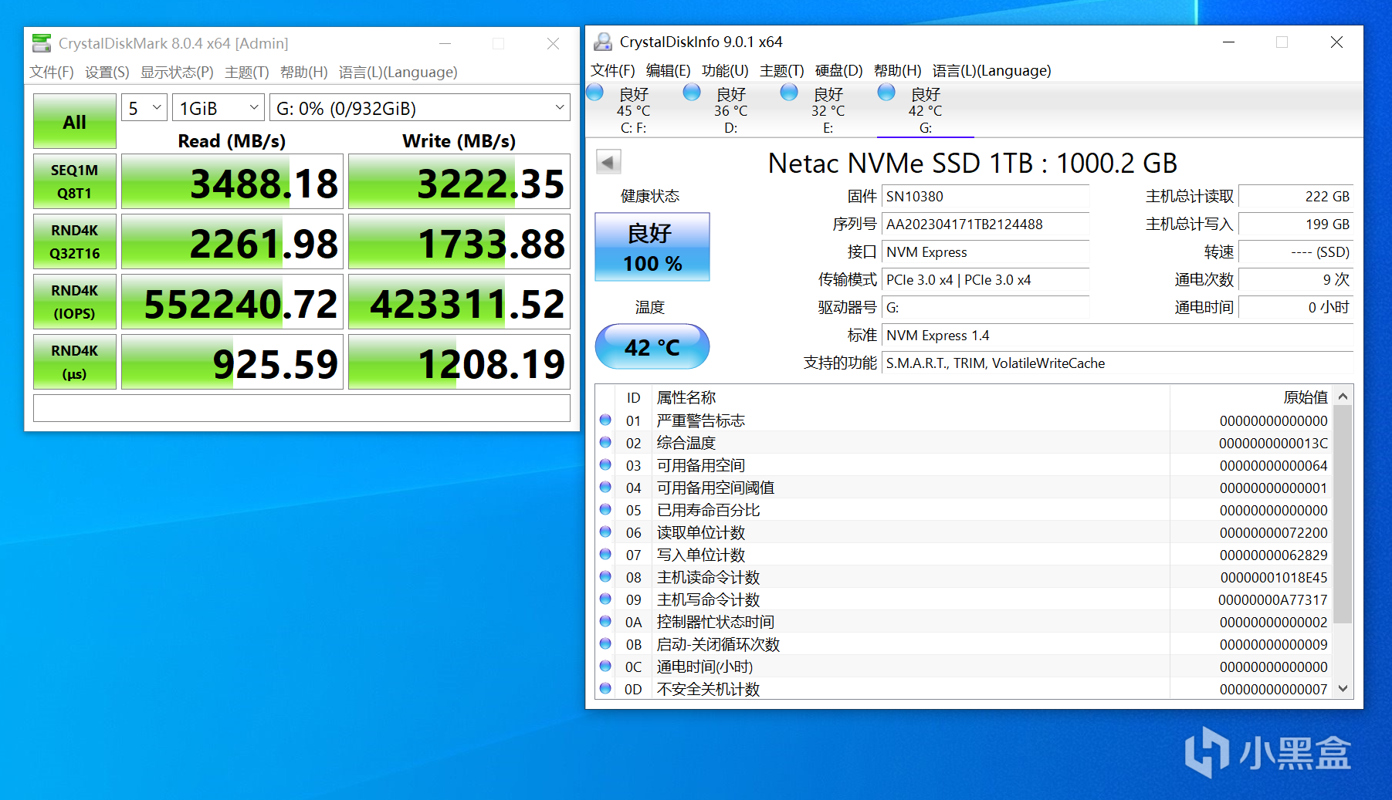Viewport: 1392px width, 800px height.
Task: Click the attribute list scrollbar thumb
Action: tap(1343, 514)
